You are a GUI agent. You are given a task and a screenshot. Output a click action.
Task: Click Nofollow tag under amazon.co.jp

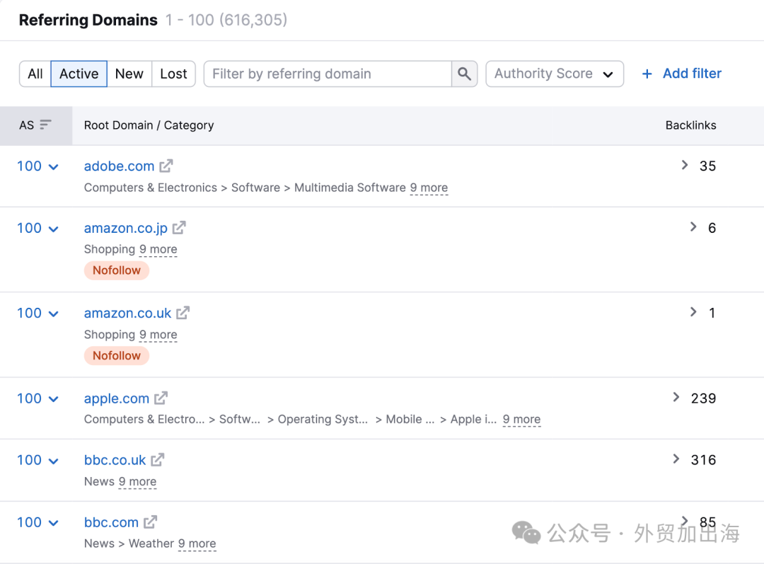click(117, 270)
